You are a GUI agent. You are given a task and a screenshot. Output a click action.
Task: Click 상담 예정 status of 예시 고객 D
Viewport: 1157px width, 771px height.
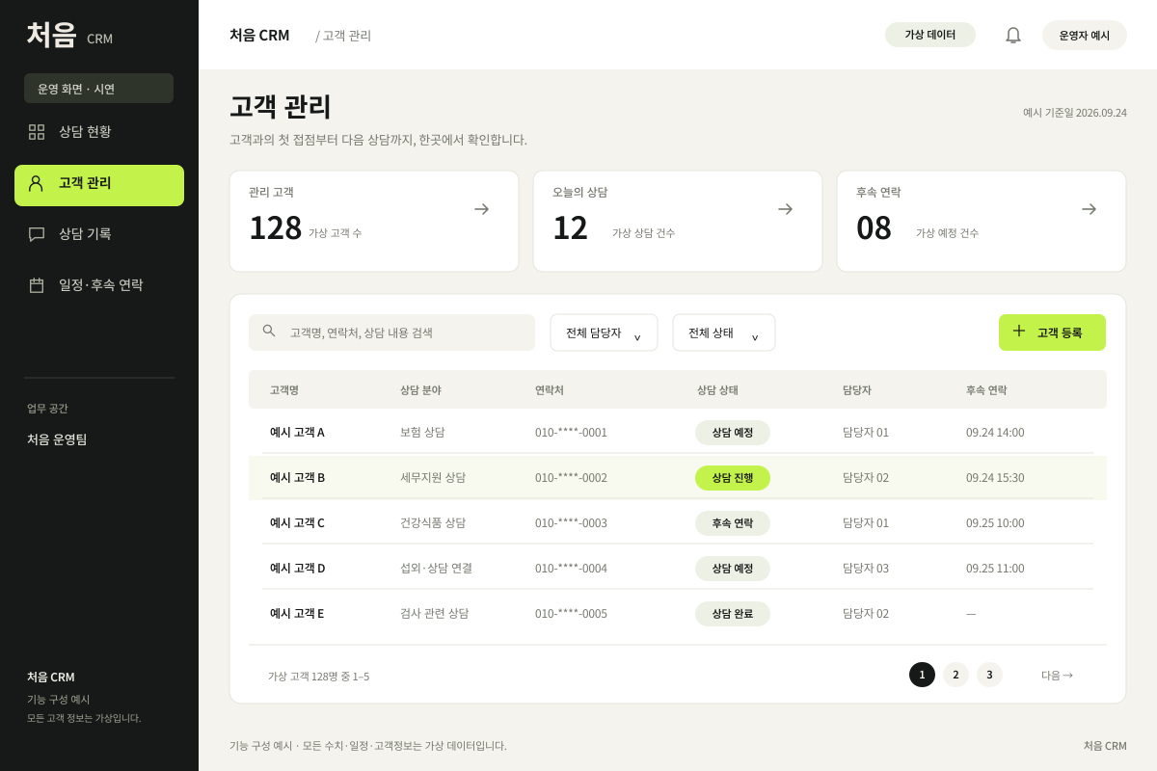(733, 569)
